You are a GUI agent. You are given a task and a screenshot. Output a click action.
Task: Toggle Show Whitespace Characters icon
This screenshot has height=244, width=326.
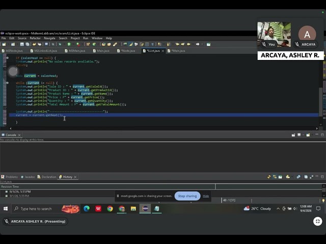coord(152,44)
